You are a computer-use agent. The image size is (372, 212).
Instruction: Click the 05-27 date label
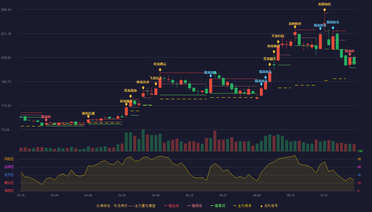223,195
